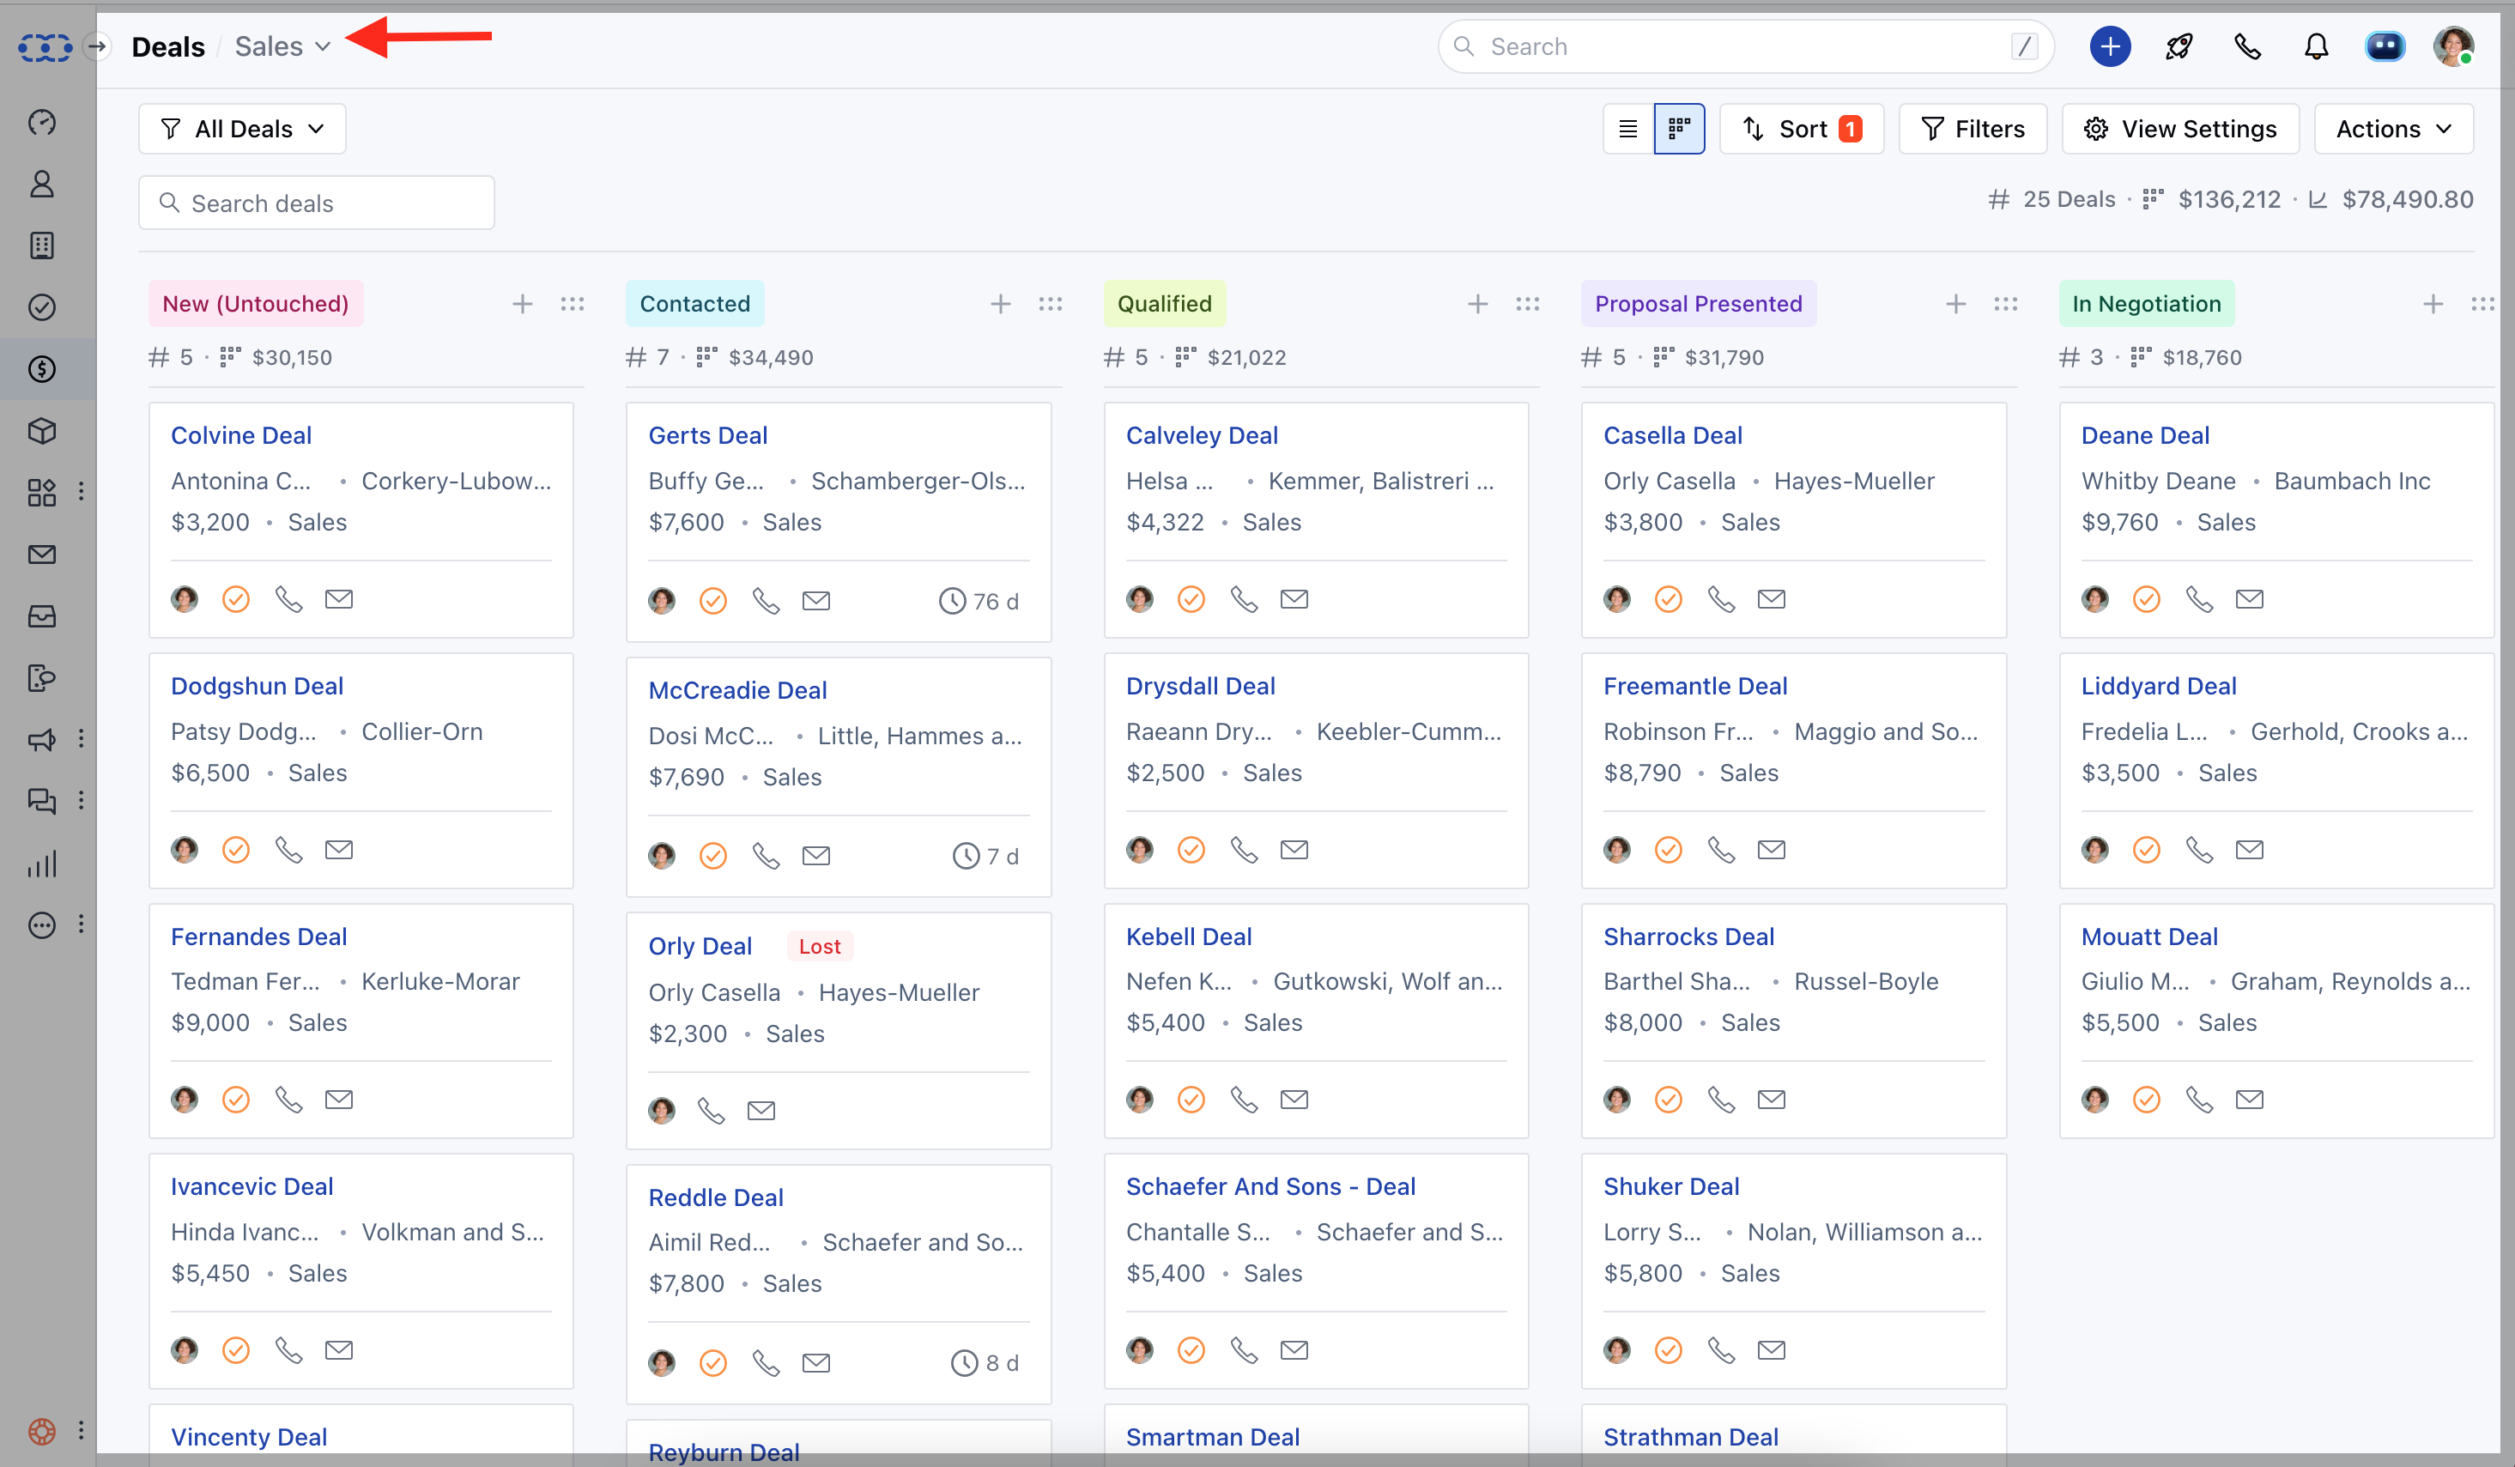Click the Contacted stage label
Screen dimensions: 2515x1467
[x=694, y=303]
